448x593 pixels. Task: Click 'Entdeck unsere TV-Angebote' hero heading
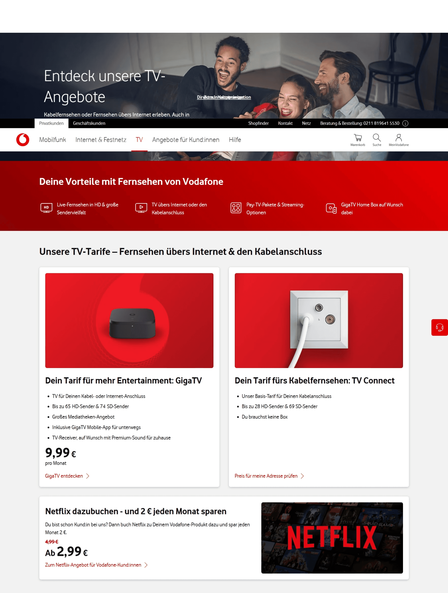(x=104, y=86)
